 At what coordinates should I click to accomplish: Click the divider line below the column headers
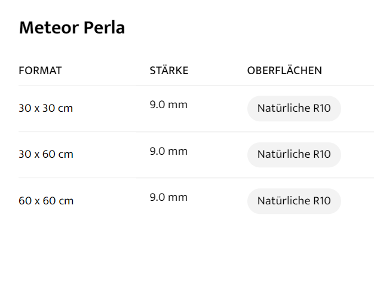point(196,85)
